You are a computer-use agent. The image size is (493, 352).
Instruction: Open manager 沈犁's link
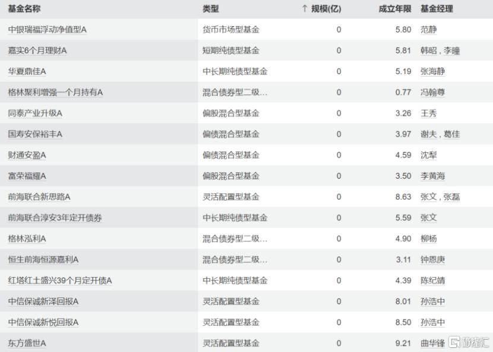point(428,155)
